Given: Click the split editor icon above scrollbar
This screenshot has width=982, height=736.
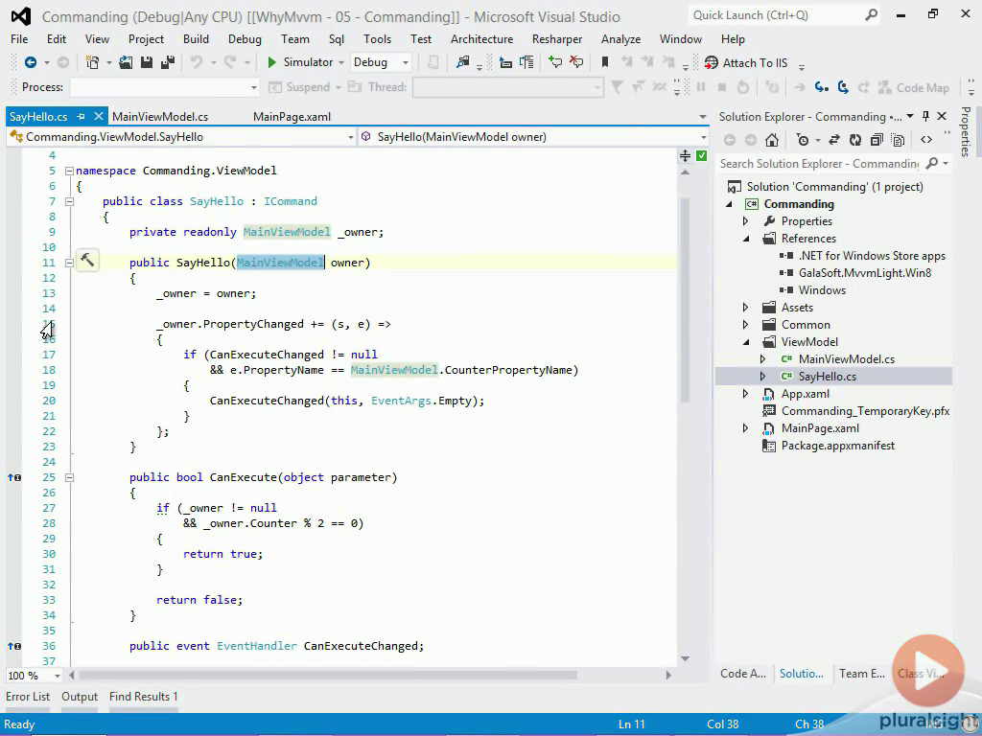Looking at the screenshot, I should click(x=685, y=156).
